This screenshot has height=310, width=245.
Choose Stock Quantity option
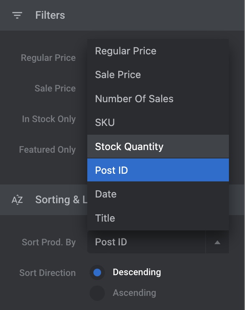129,147
